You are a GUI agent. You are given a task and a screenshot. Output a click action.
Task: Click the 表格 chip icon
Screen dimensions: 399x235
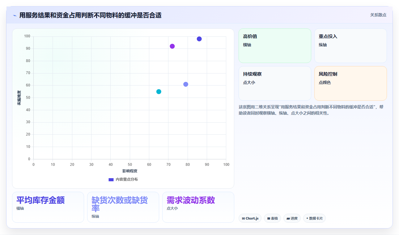click(x=269, y=219)
